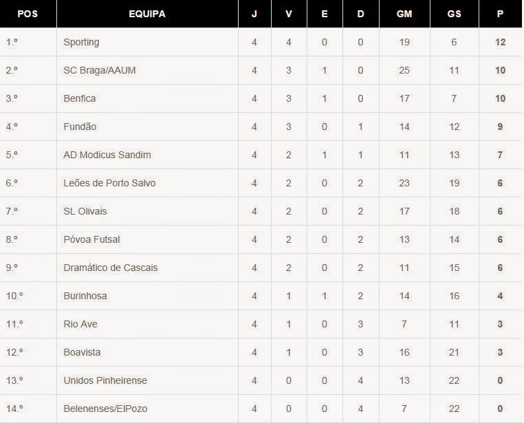Click the GS column header
Screen dimensions: 524x423
(x=454, y=14)
